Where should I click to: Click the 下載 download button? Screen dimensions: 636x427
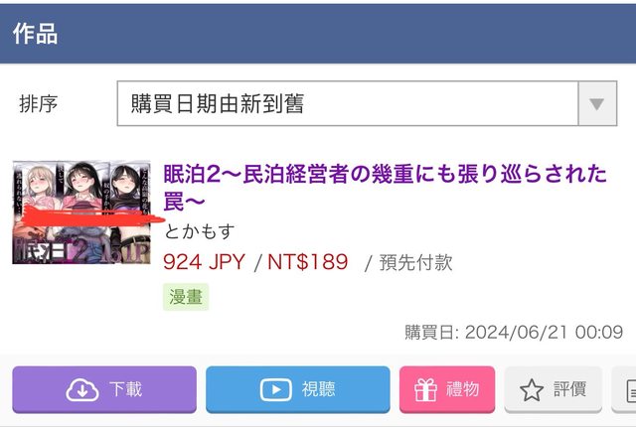[x=104, y=389]
